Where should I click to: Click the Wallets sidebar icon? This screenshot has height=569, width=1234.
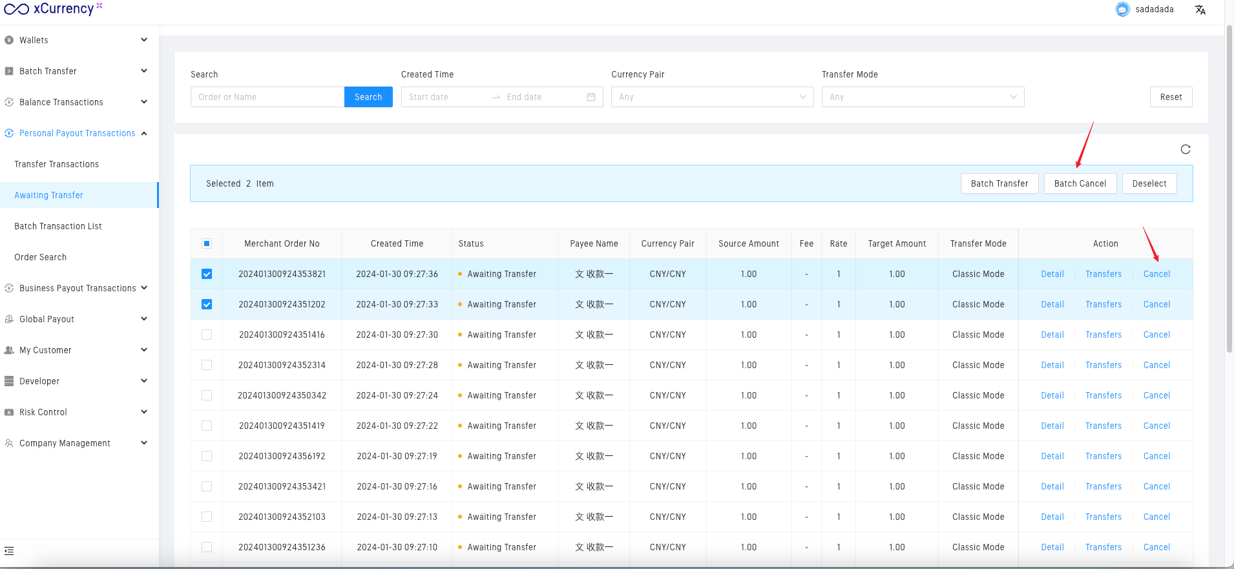coord(9,40)
